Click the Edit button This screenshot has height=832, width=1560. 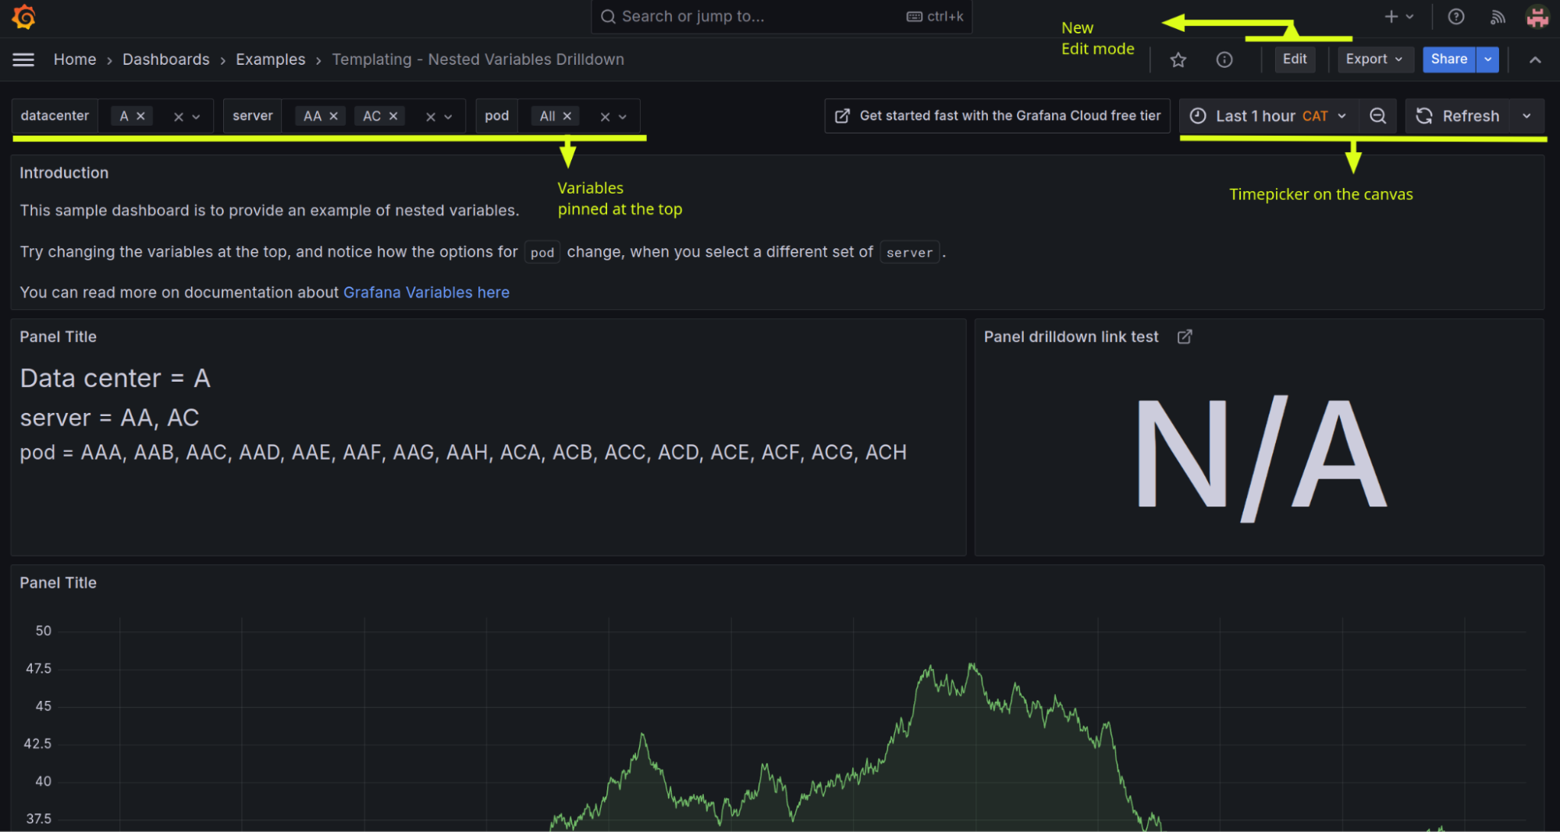pyautogui.click(x=1294, y=59)
